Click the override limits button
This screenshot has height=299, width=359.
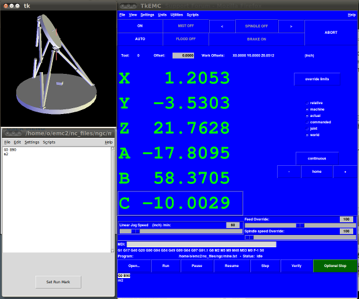(x=317, y=79)
